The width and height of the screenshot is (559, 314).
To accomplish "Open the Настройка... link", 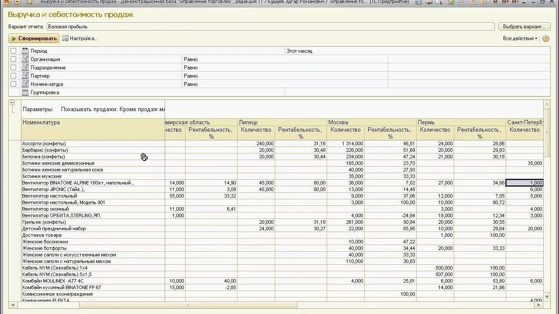I will 83,38.
